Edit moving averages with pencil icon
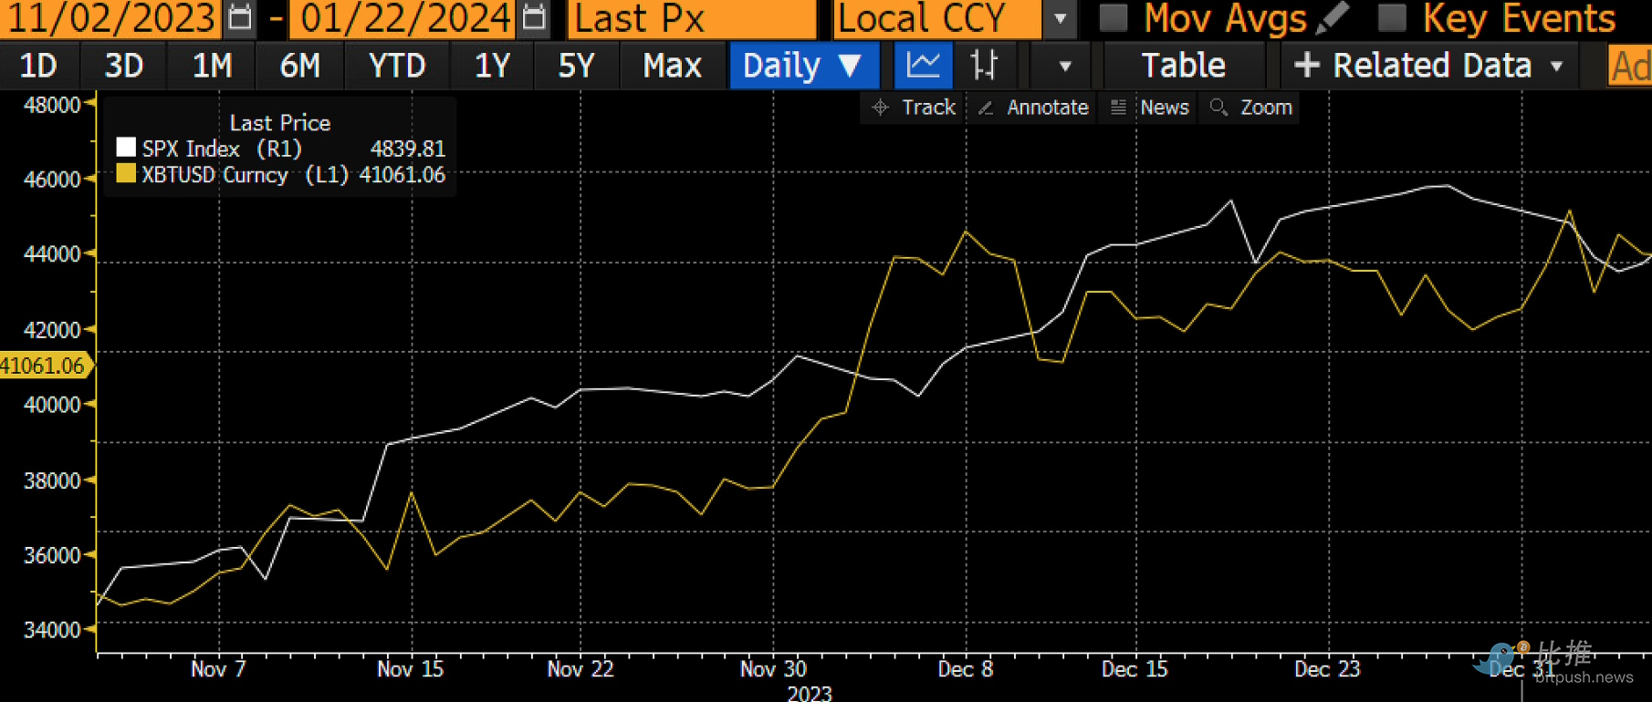 pos(1333,17)
